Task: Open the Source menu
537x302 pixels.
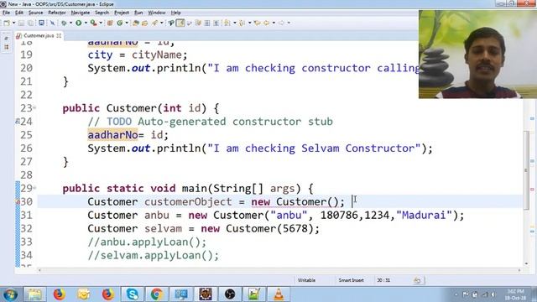Action: coord(35,13)
